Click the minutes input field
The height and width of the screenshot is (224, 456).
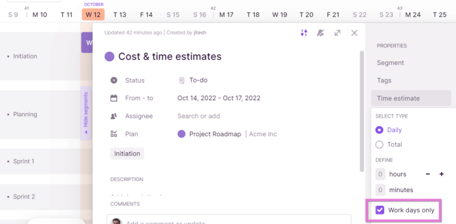(x=380, y=190)
